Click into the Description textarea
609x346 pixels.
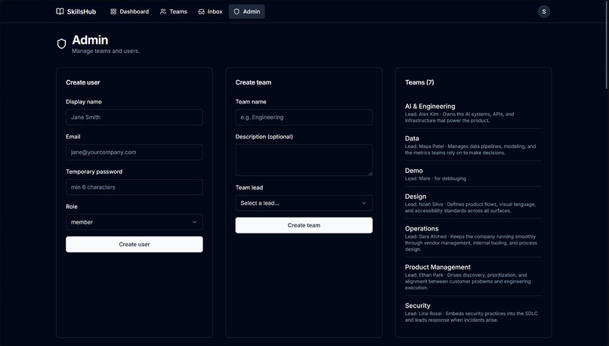(x=304, y=160)
